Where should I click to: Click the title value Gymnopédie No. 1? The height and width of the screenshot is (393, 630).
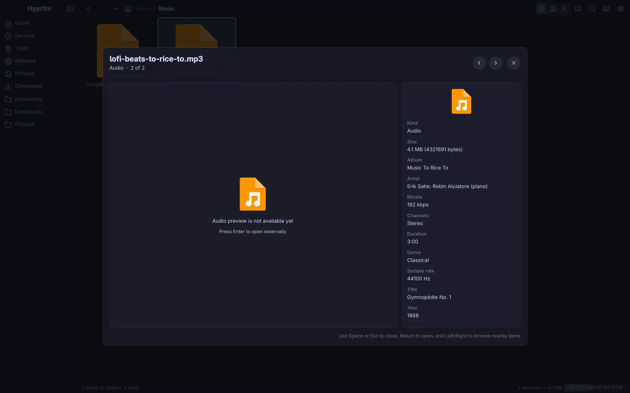[429, 297]
